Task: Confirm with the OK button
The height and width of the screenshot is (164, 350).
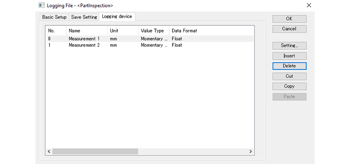Action: (x=289, y=19)
